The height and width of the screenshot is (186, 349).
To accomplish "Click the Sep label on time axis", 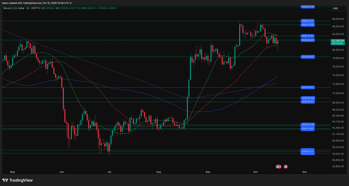I will (208, 172).
